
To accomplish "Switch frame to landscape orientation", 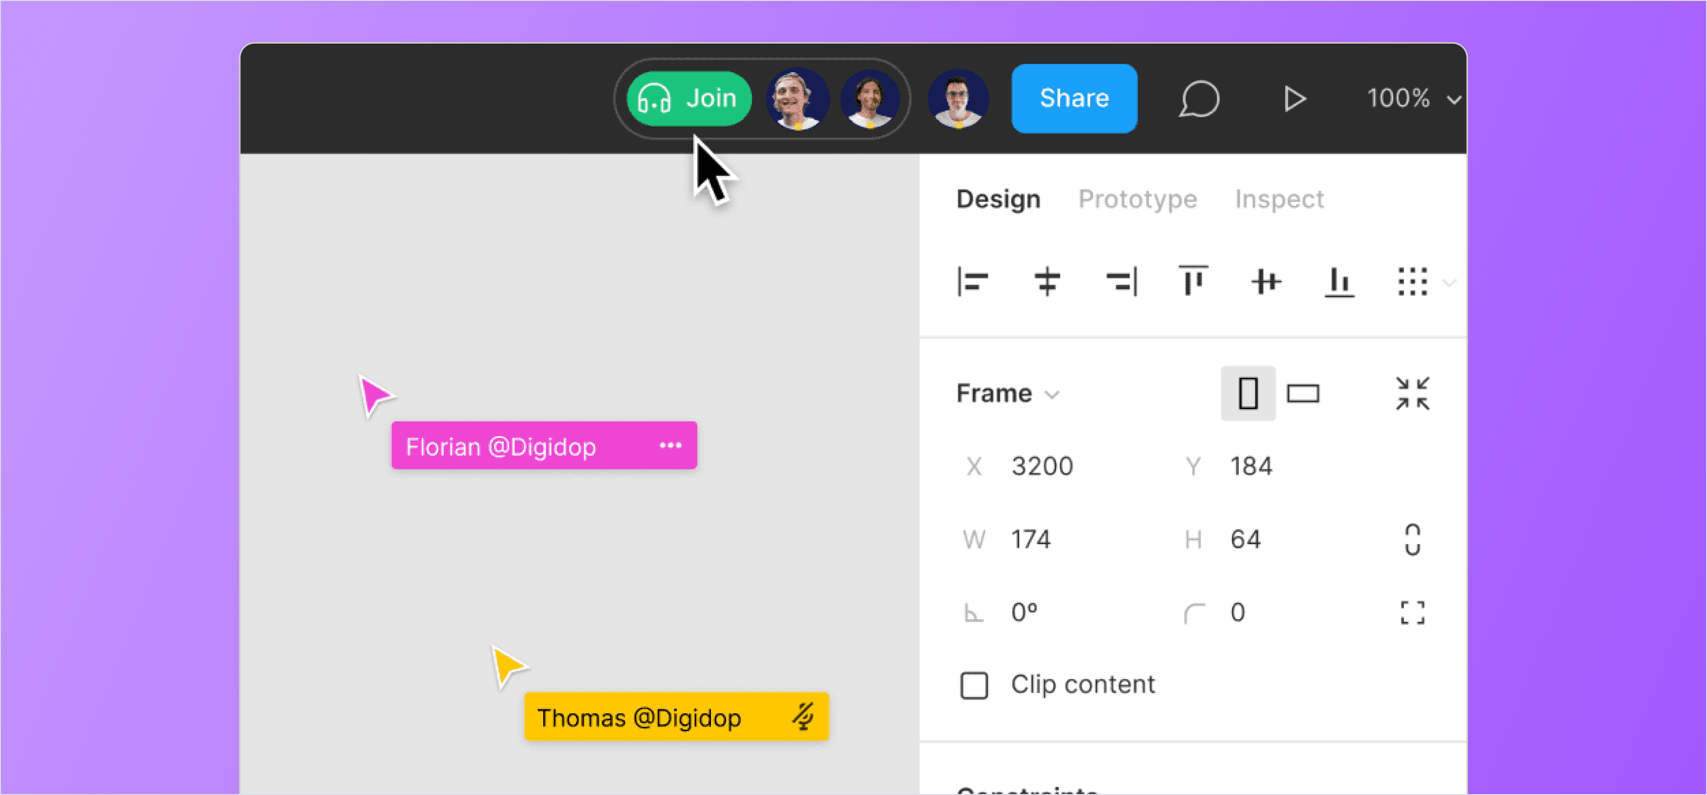I will tap(1303, 393).
